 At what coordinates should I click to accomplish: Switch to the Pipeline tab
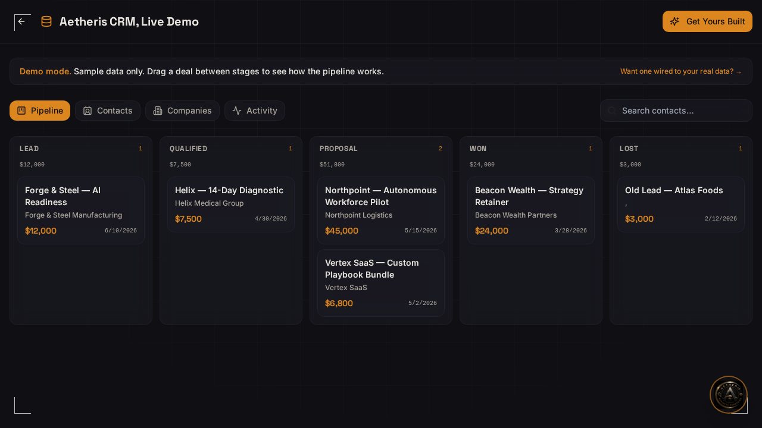[x=40, y=111]
